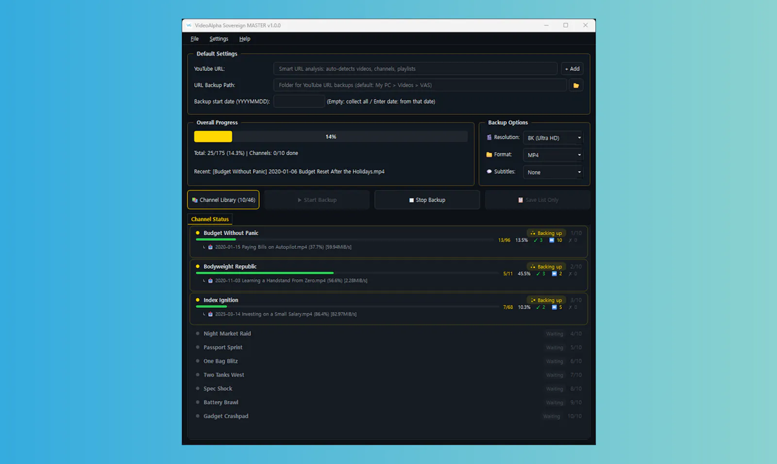This screenshot has width=777, height=464.
Task: Click the skipped icon in Budget Without Panic row
Action: click(x=552, y=240)
